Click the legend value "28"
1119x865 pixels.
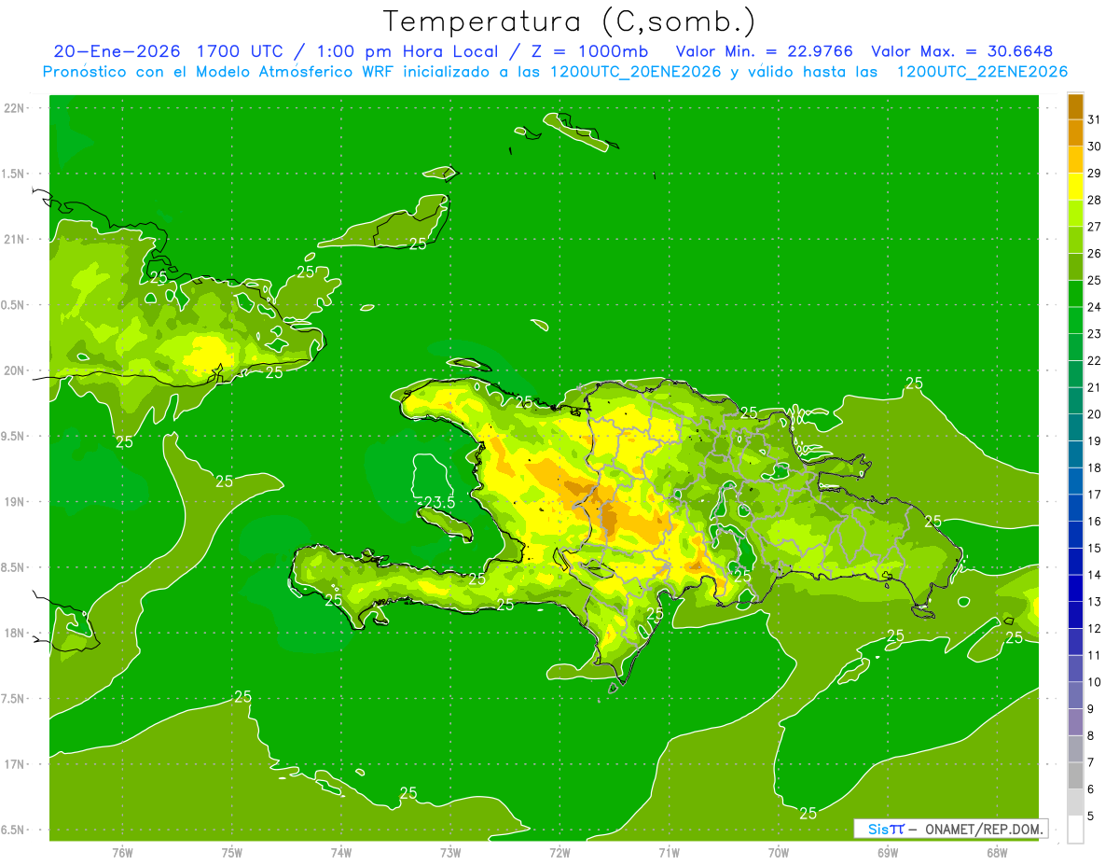[x=1095, y=200]
